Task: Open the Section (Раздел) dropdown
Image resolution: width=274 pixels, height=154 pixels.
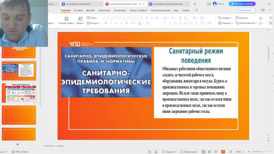Action: tap(93, 23)
